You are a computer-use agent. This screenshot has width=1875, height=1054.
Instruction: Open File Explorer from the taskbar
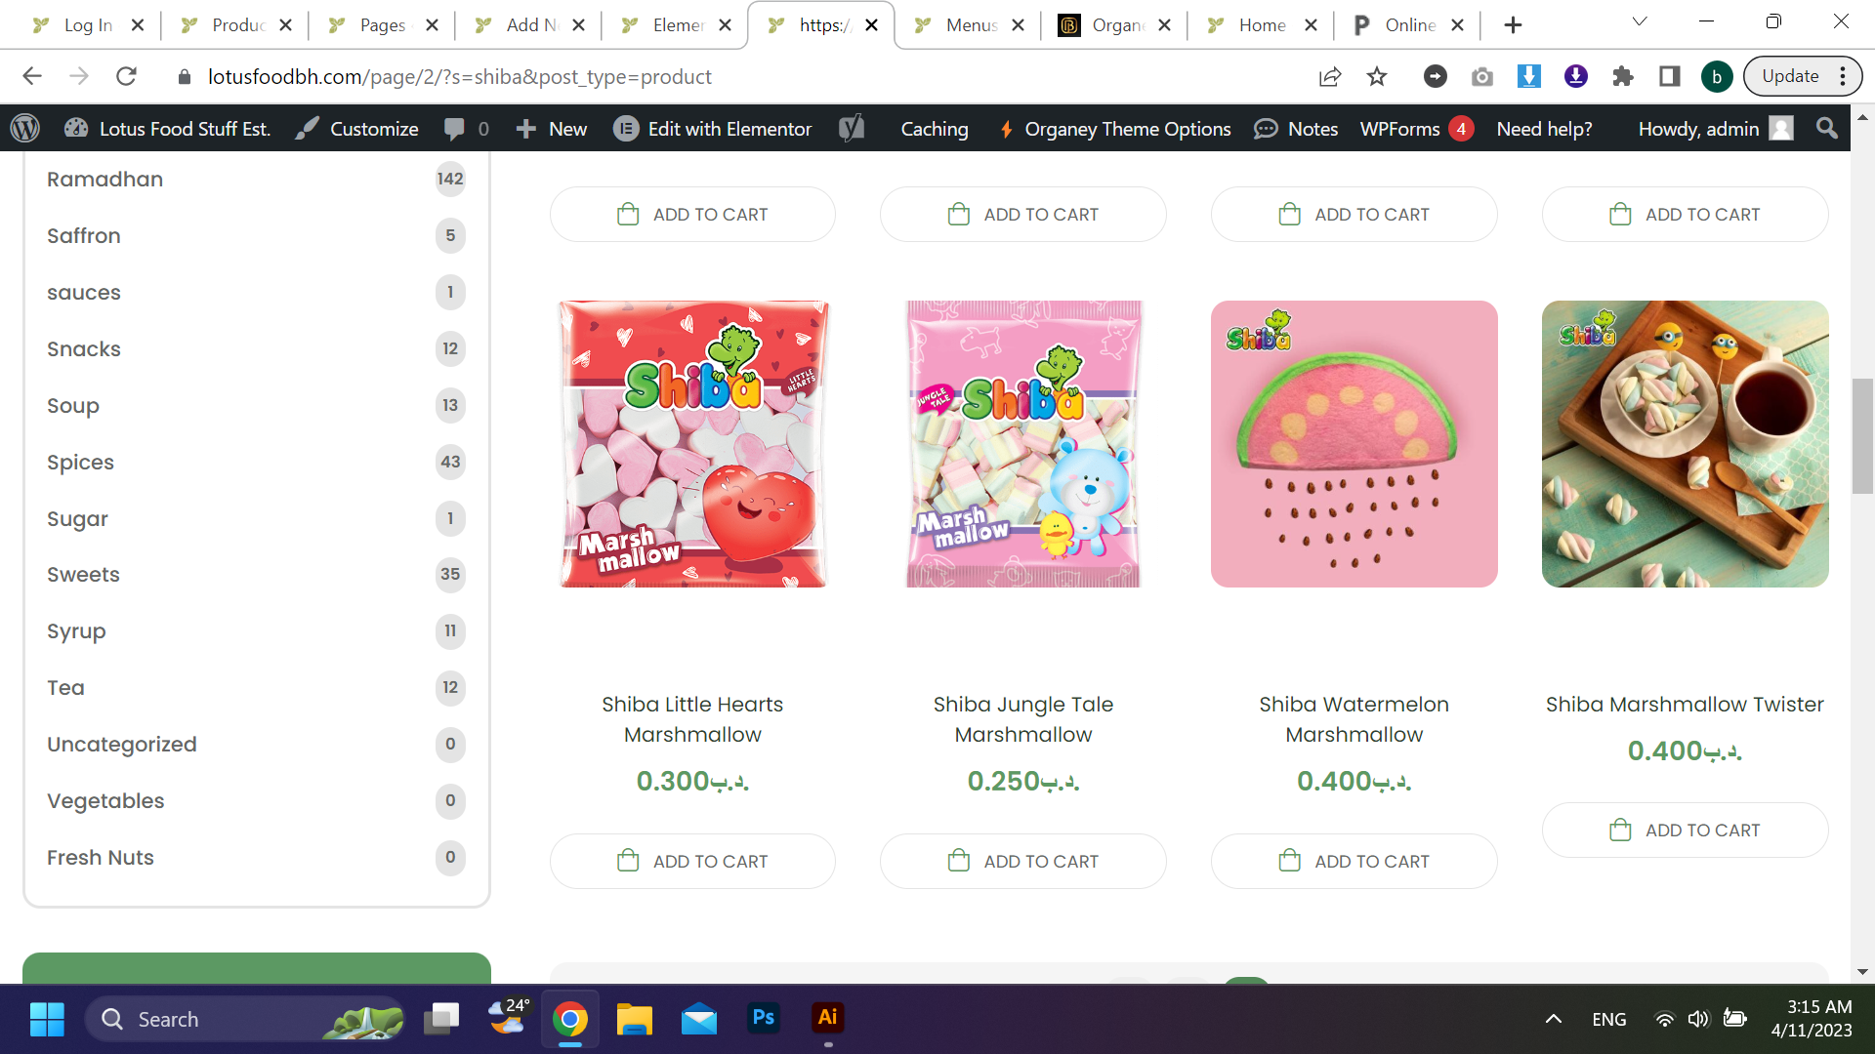(x=635, y=1019)
